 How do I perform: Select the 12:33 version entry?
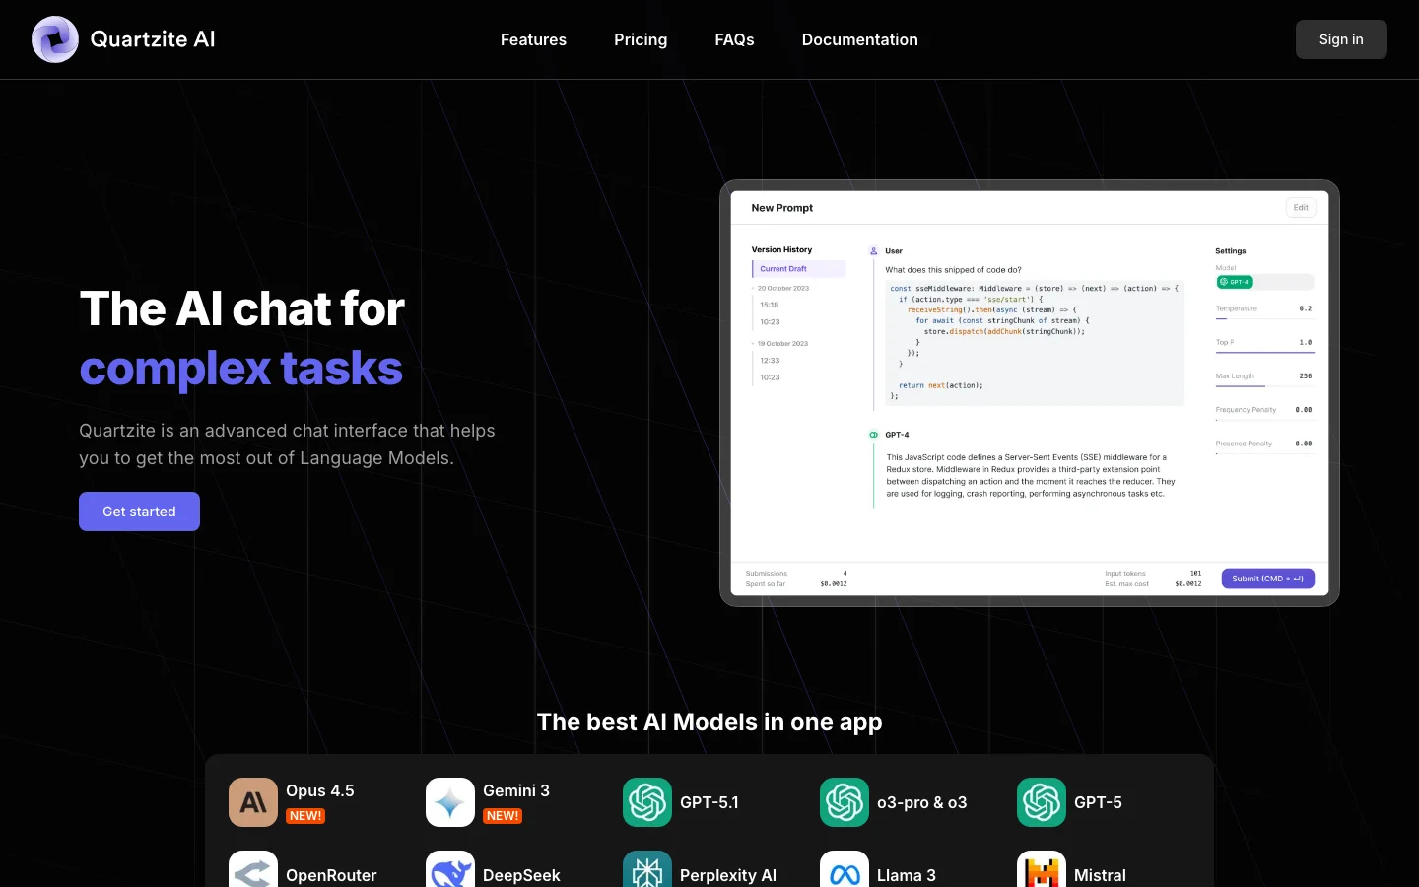pyautogui.click(x=770, y=361)
